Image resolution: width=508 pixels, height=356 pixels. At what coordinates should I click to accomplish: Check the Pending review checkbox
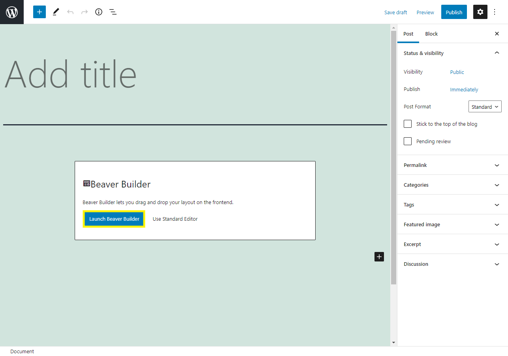click(x=407, y=141)
